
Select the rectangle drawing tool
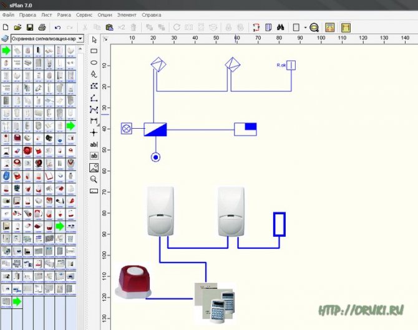click(94, 51)
